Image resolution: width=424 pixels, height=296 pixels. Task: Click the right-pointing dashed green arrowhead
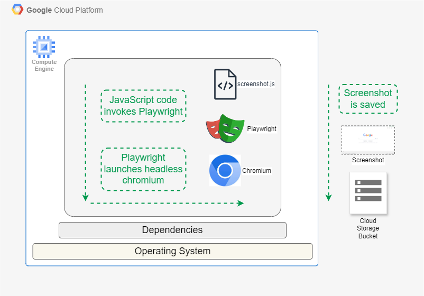point(241,203)
